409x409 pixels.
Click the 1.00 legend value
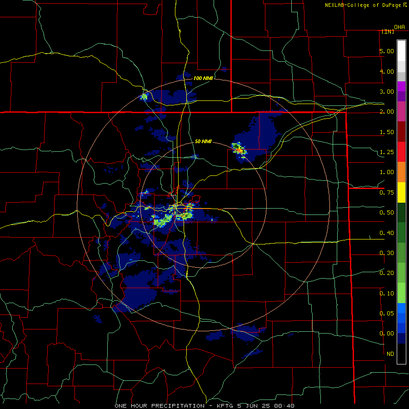(387, 172)
